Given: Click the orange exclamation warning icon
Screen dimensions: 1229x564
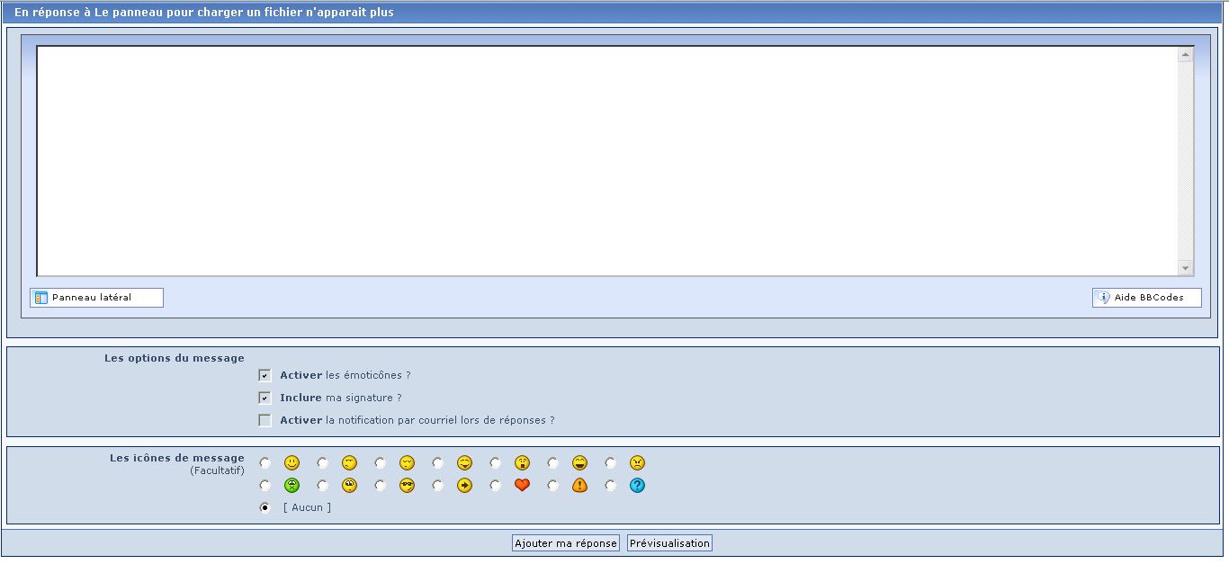Looking at the screenshot, I should 579,485.
